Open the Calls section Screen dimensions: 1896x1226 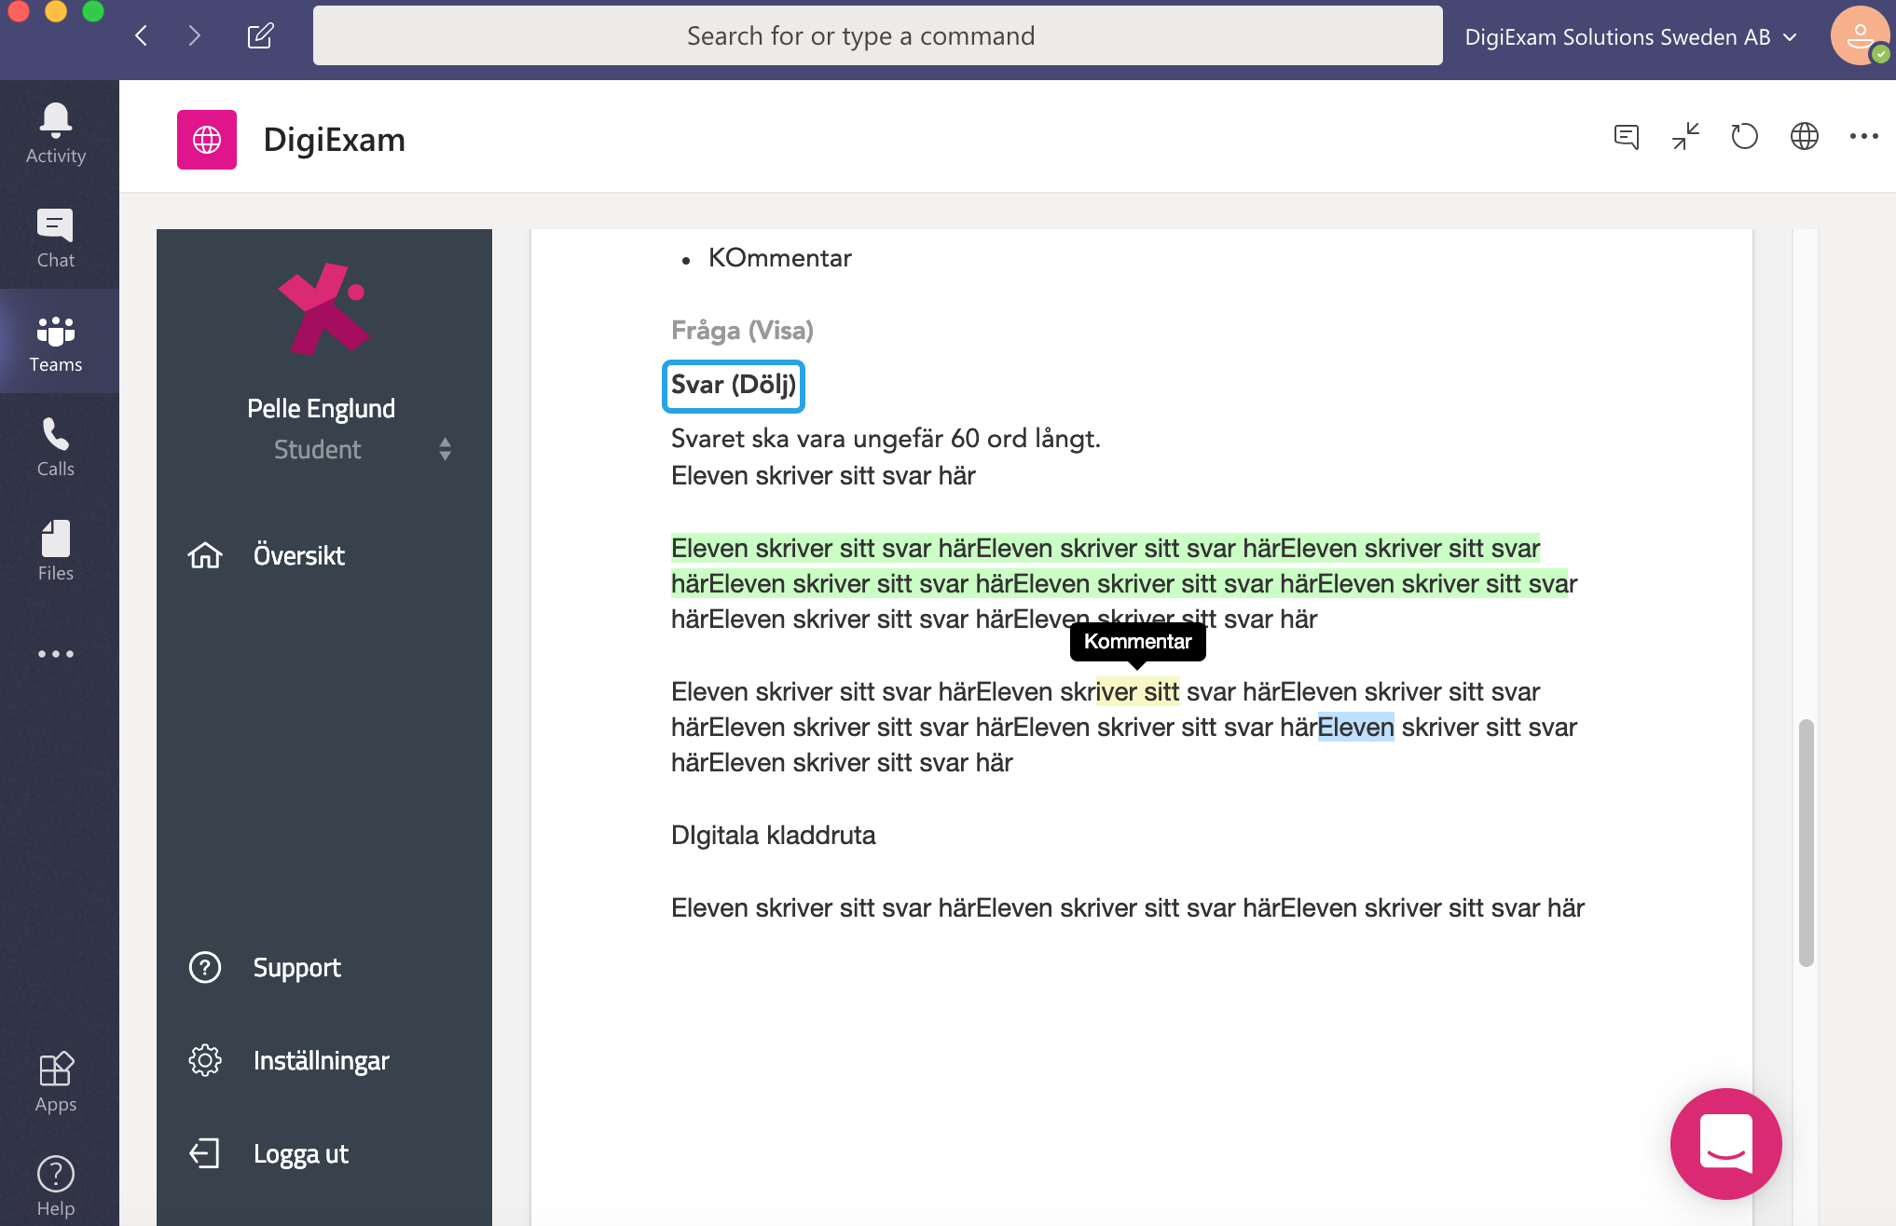[x=56, y=445]
